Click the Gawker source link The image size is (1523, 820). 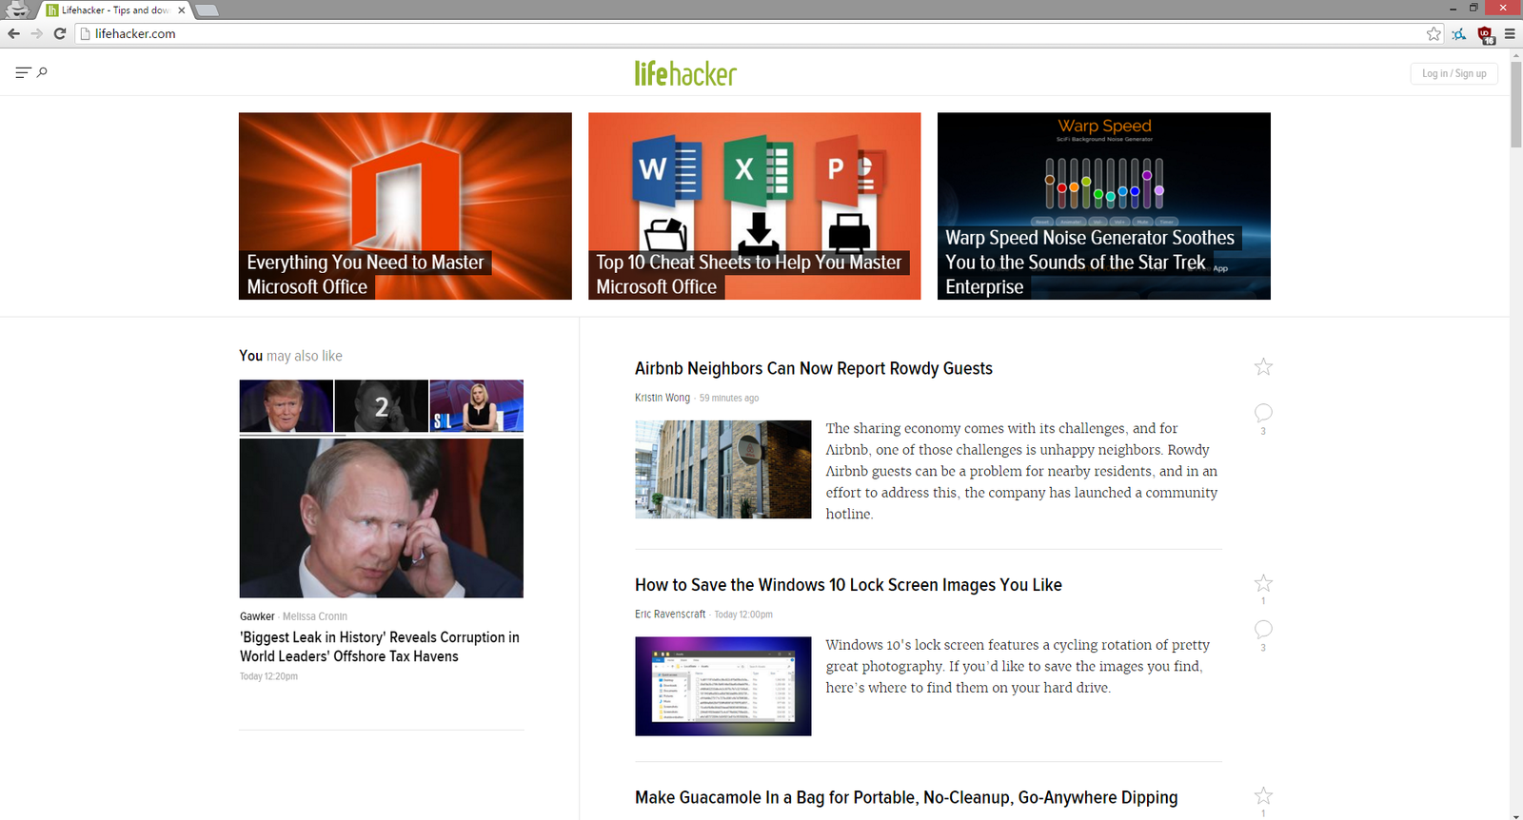(257, 616)
